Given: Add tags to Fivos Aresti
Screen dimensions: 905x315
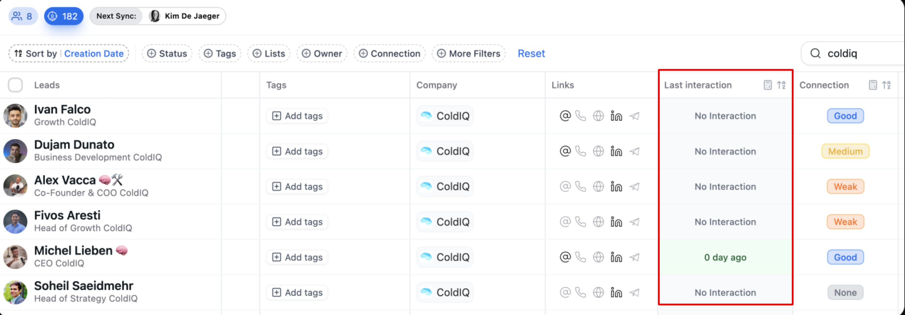Looking at the screenshot, I should (297, 222).
